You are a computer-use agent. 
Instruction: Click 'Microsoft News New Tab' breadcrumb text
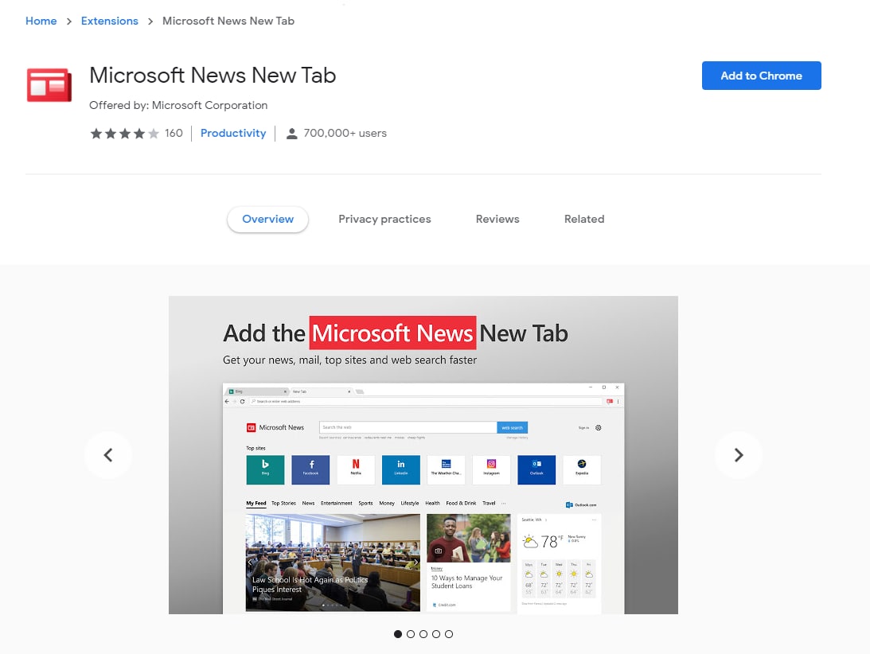[x=228, y=21]
